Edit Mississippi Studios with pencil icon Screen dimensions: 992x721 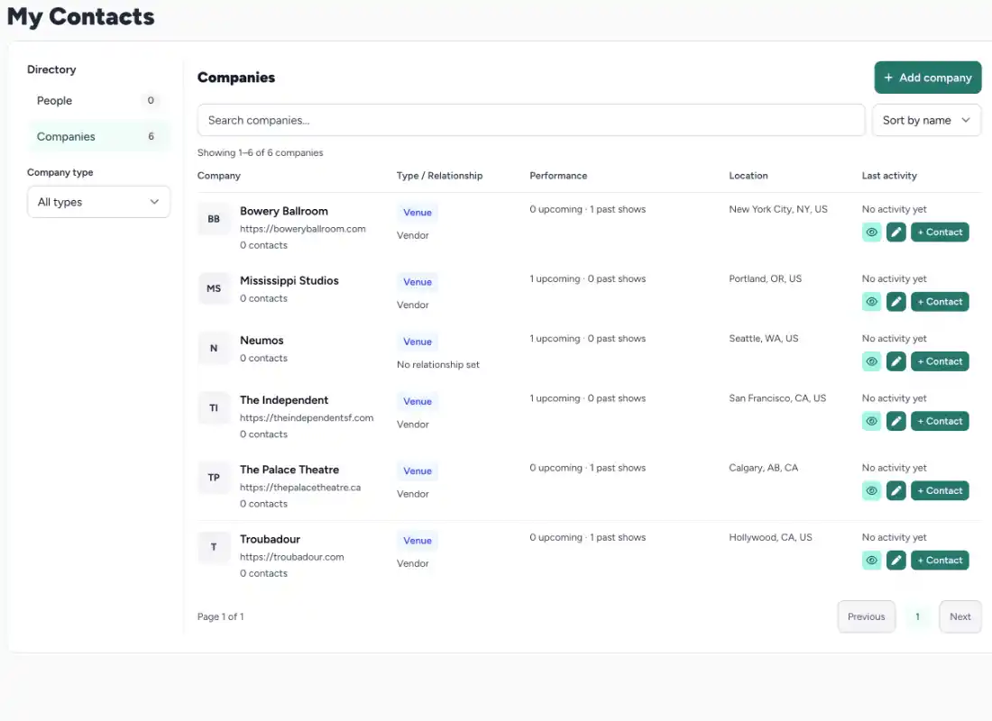tap(896, 302)
